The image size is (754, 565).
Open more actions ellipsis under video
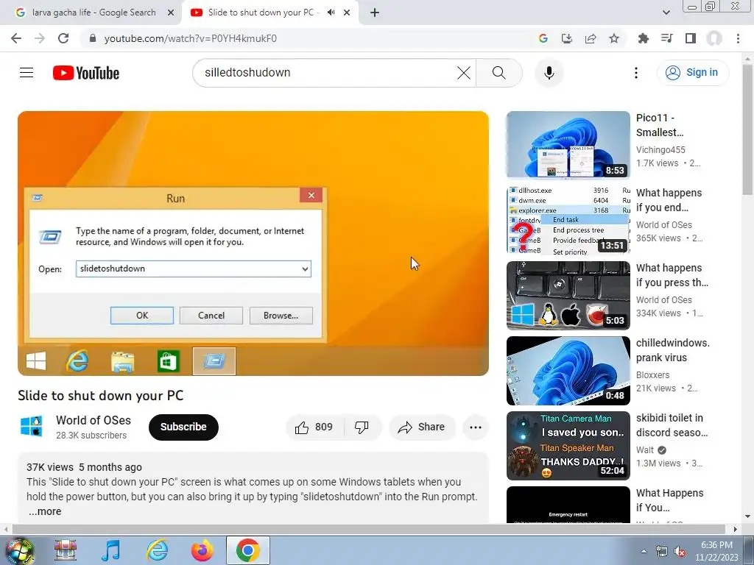(x=476, y=427)
